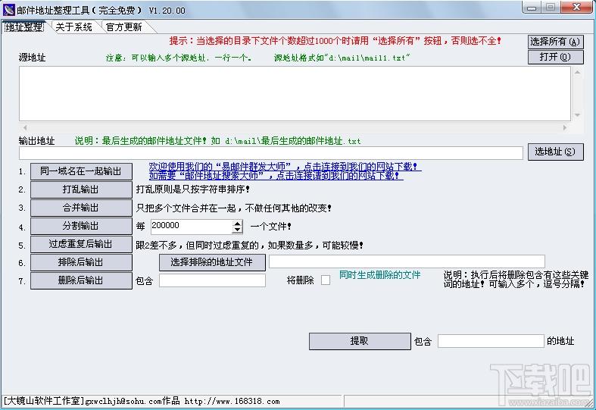Viewport: 596px width, 410px height.
Task: Click the source box scroll right arrow
Action: 564,127
